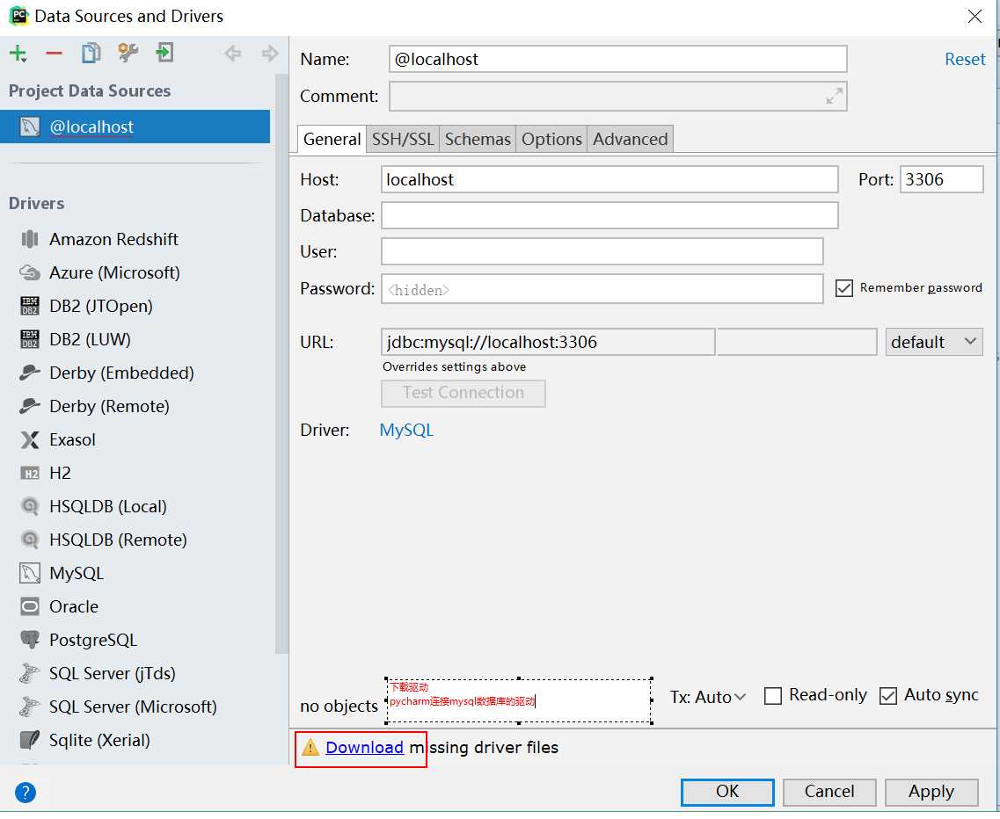Go back with the left arrow icon
This screenshot has width=1000, height=819.
point(233,54)
